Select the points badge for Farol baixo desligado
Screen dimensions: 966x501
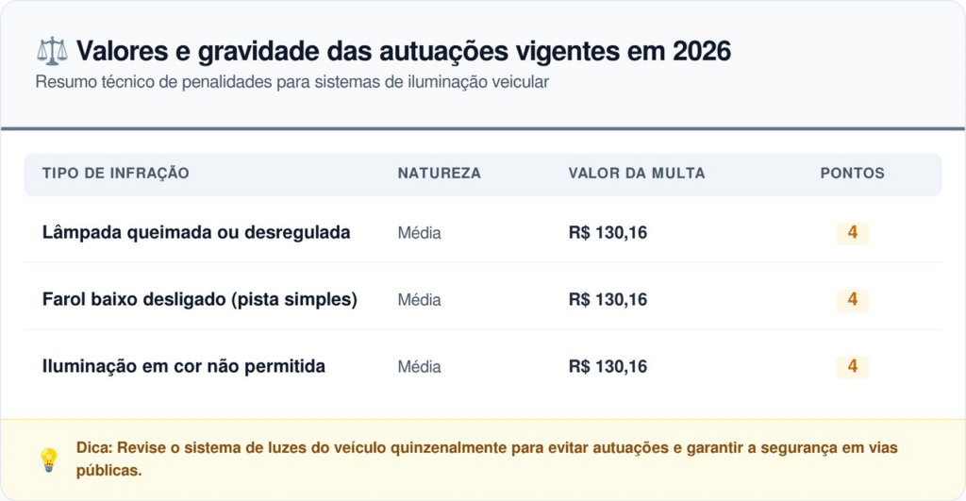click(x=852, y=300)
